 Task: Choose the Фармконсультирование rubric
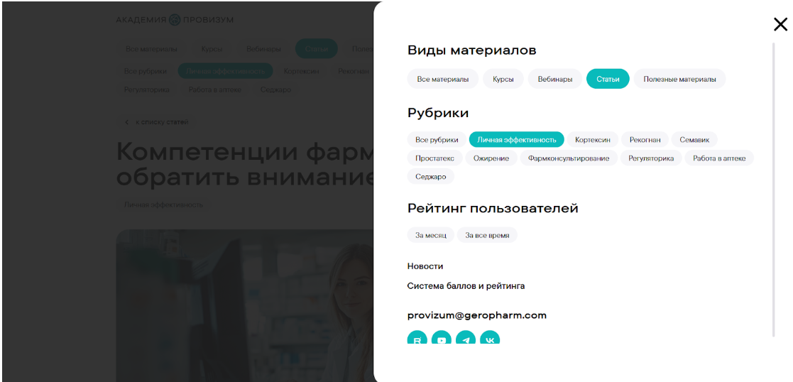point(569,158)
